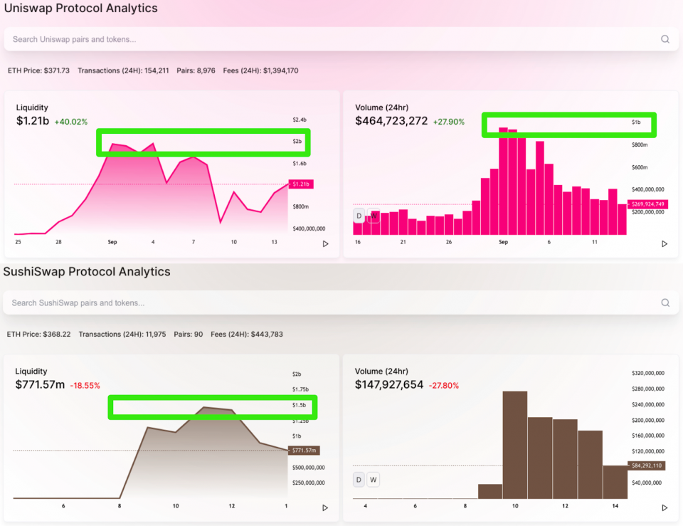The height and width of the screenshot is (526, 683).
Task: Select the Pairs: 90 stat
Action: click(188, 335)
